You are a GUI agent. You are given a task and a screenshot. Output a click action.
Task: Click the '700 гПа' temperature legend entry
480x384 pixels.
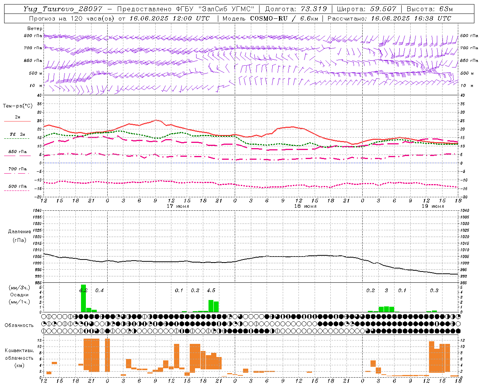(18, 169)
